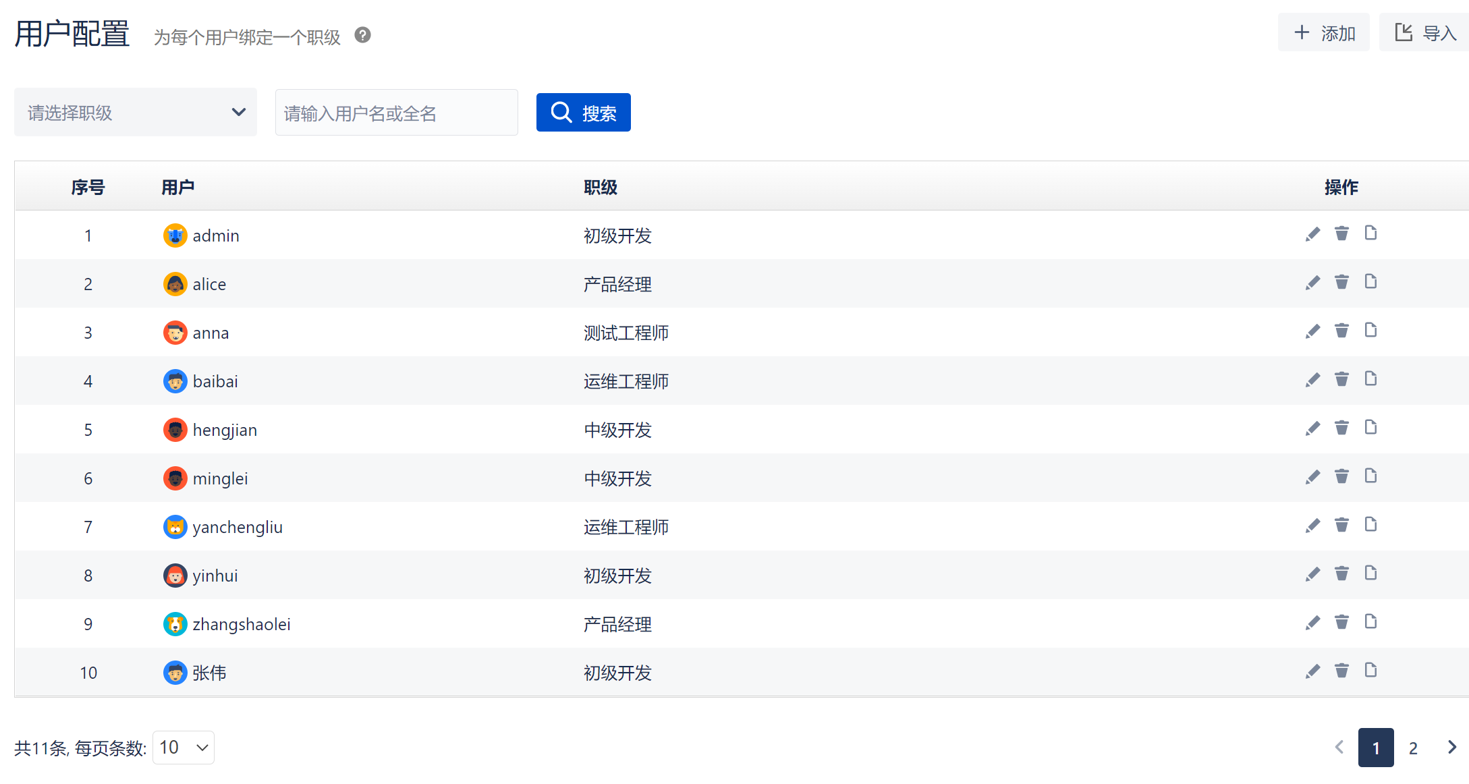Image resolution: width=1469 pixels, height=784 pixels.
Task: Open the page size dropdown showing 10
Action: [x=184, y=748]
